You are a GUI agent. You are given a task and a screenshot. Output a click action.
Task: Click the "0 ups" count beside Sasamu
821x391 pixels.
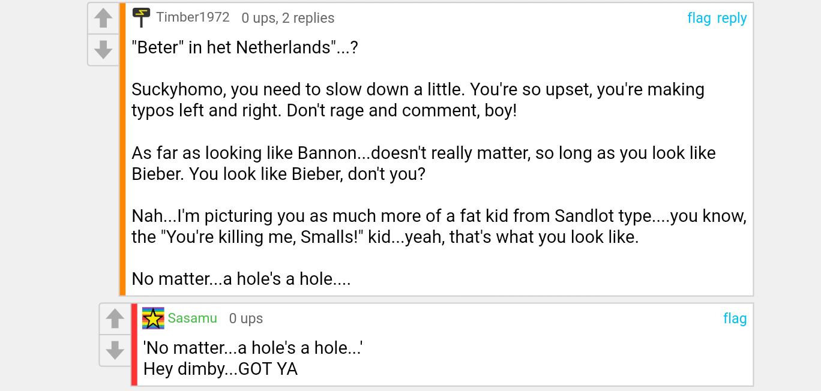pos(246,318)
